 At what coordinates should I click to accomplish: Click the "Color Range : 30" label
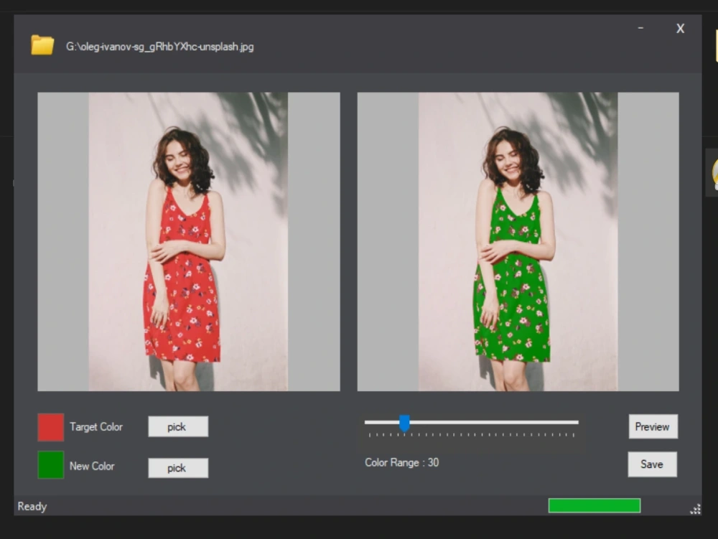(x=401, y=463)
